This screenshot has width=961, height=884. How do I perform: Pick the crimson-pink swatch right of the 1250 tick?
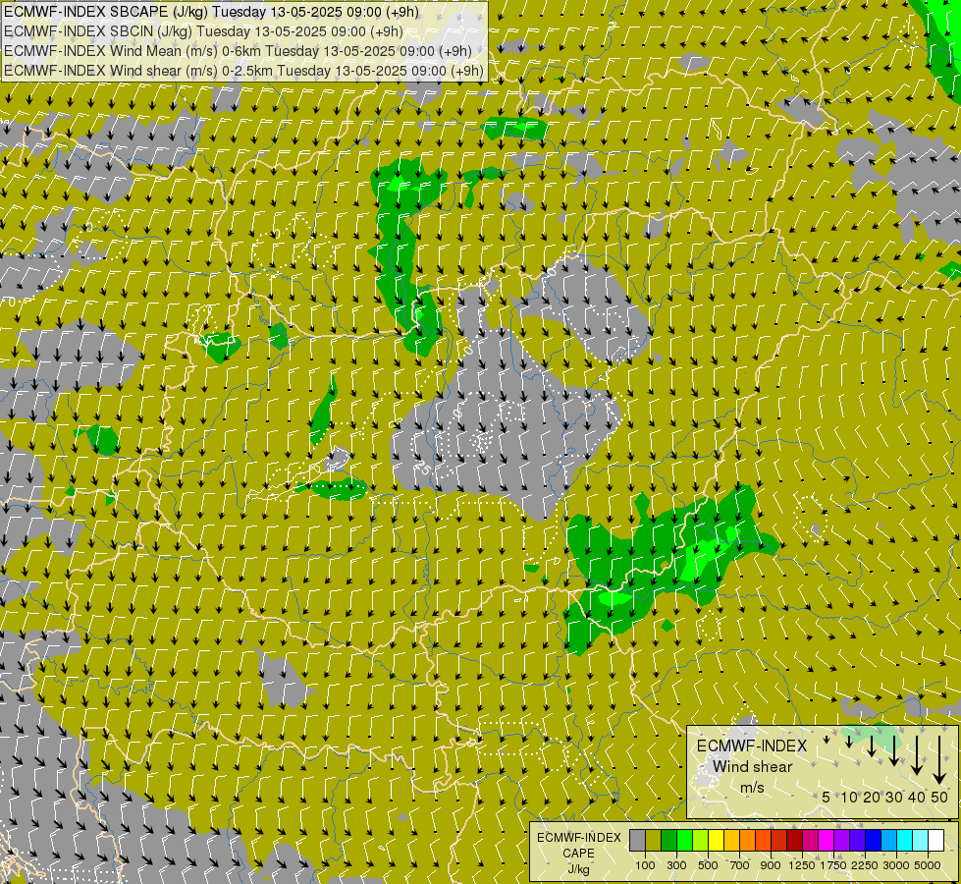810,840
